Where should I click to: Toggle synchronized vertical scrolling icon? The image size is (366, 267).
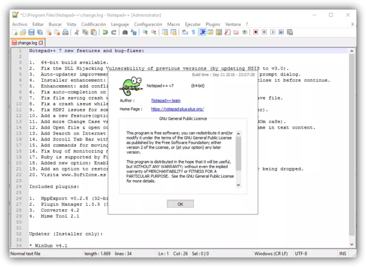[165, 32]
